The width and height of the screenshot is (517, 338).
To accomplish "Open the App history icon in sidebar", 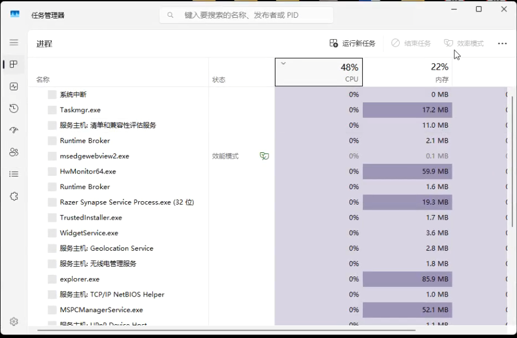I will [x=14, y=109].
